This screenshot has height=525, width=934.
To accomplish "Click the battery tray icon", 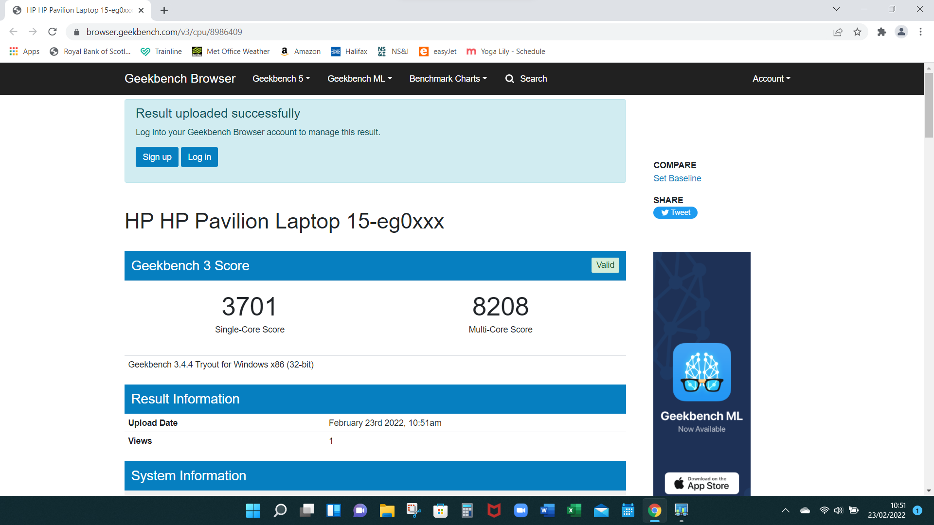I will pos(854,510).
